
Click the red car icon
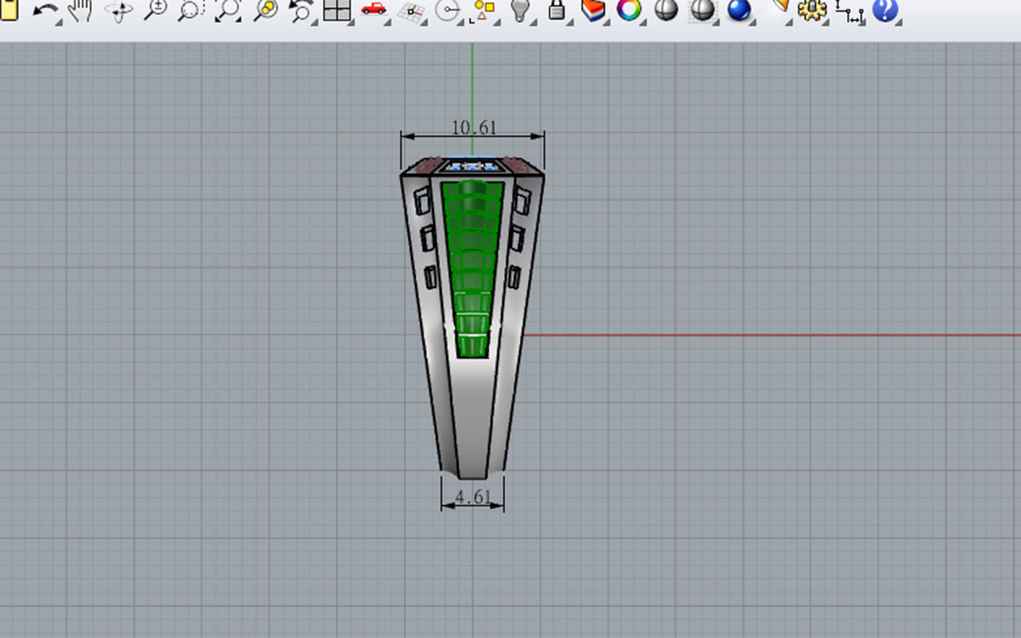(x=373, y=10)
